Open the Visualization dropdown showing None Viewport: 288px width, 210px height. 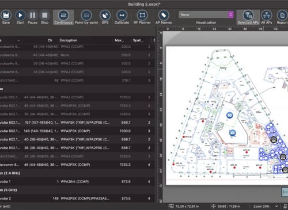(x=206, y=14)
